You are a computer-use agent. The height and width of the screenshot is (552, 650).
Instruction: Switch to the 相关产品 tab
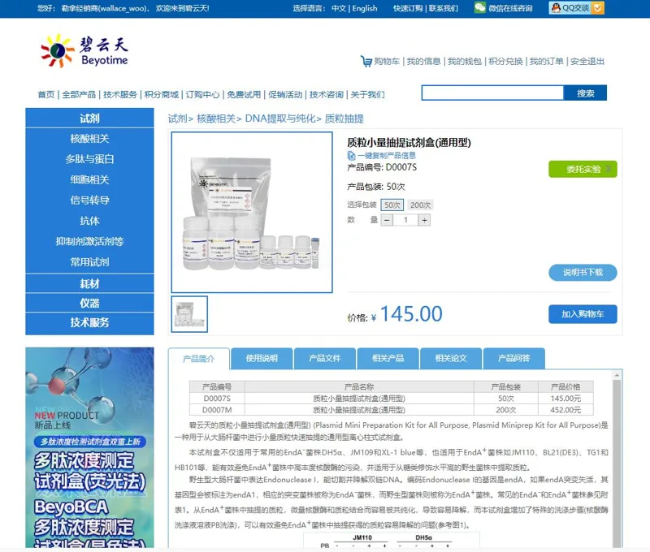click(x=388, y=359)
